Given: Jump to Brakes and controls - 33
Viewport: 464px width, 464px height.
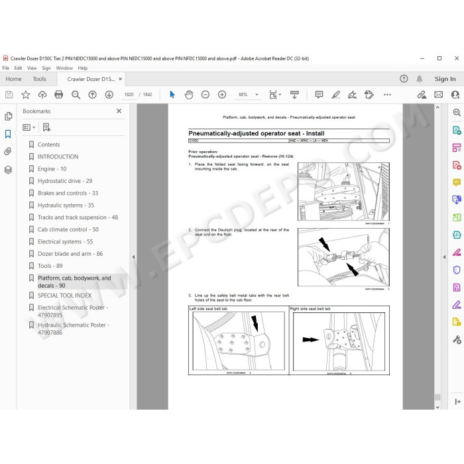Looking at the screenshot, I should (68, 194).
